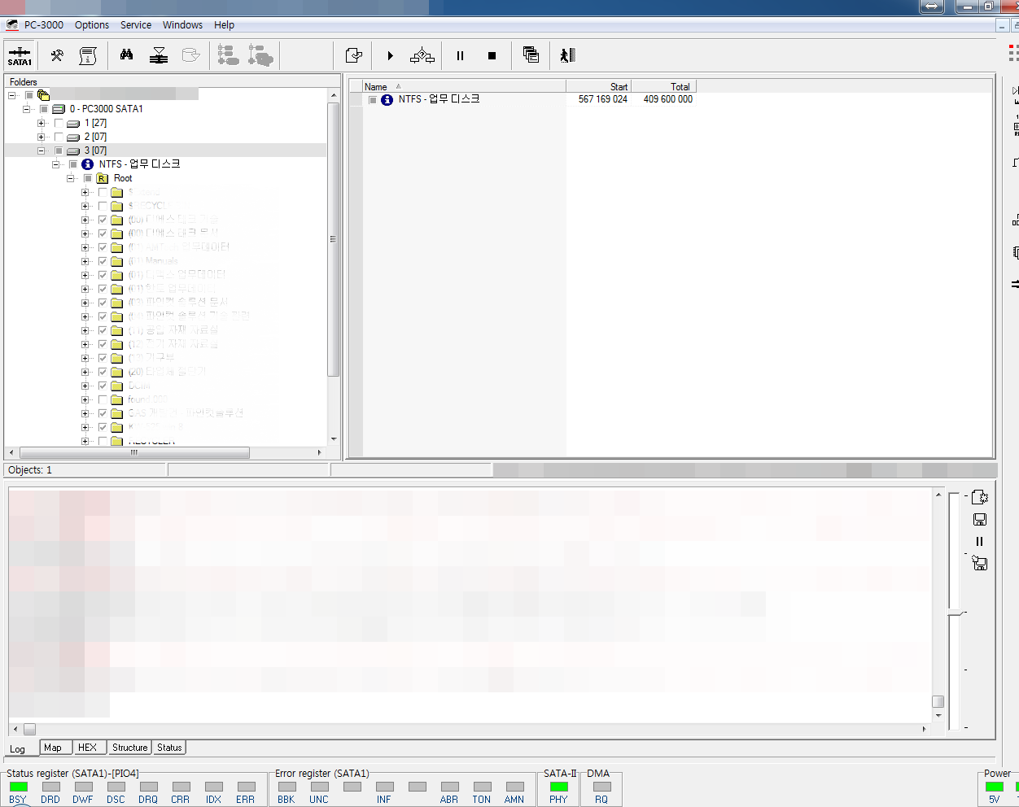Uncheck the (01) Manuals folder checkbox
The height and width of the screenshot is (807, 1019).
(x=103, y=261)
